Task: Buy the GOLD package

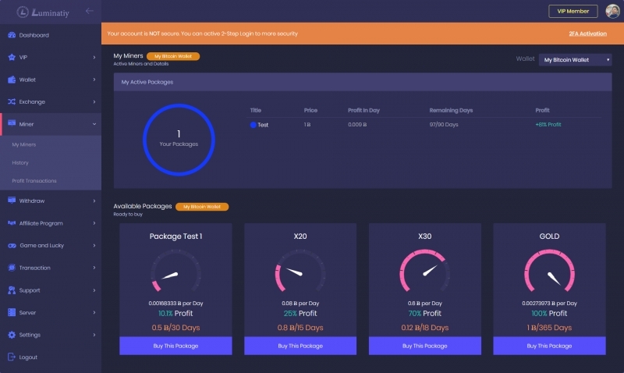Action: coord(549,346)
